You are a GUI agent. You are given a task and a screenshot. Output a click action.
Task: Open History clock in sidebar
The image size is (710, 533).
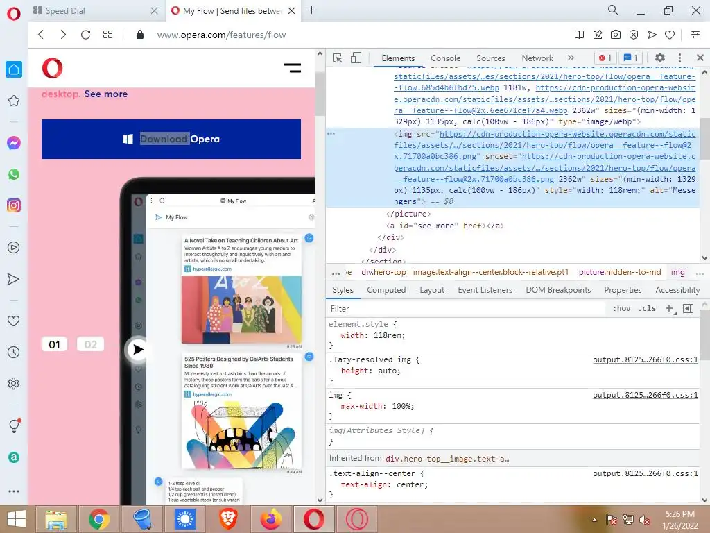point(14,352)
